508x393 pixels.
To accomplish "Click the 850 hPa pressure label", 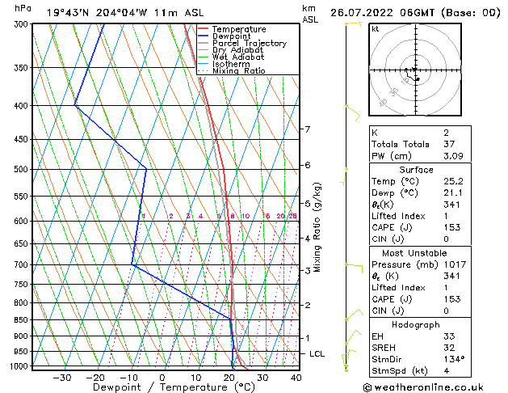I will [23, 319].
